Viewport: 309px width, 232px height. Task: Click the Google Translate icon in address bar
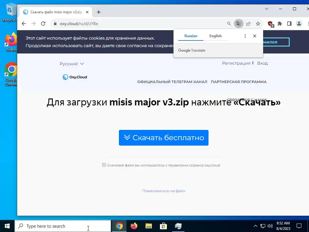coord(238,24)
